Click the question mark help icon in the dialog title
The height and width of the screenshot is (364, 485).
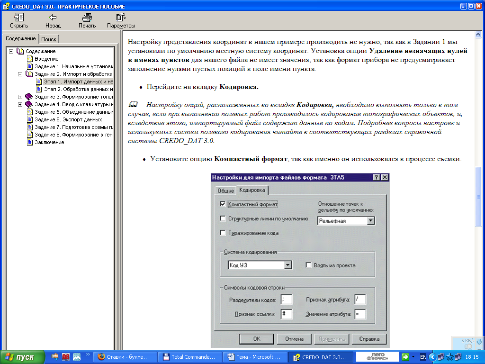pos(376,177)
